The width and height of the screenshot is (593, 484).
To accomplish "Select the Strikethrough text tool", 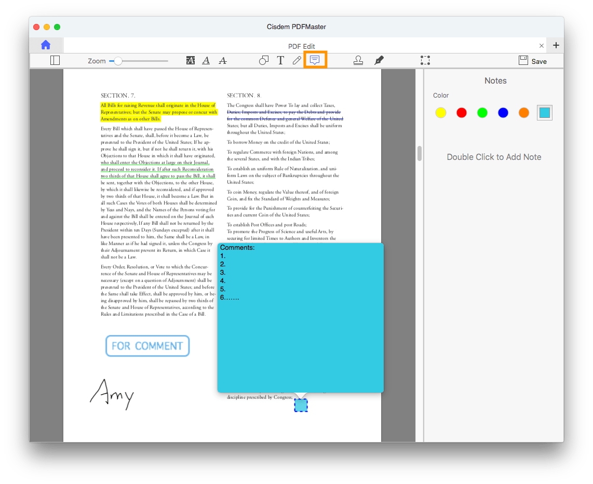I will [x=223, y=61].
